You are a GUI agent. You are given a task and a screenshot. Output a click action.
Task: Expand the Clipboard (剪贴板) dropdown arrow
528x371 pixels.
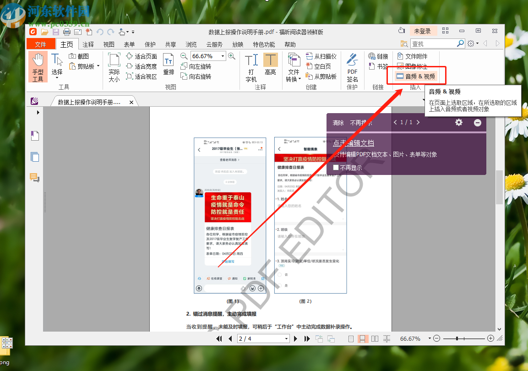click(98, 66)
